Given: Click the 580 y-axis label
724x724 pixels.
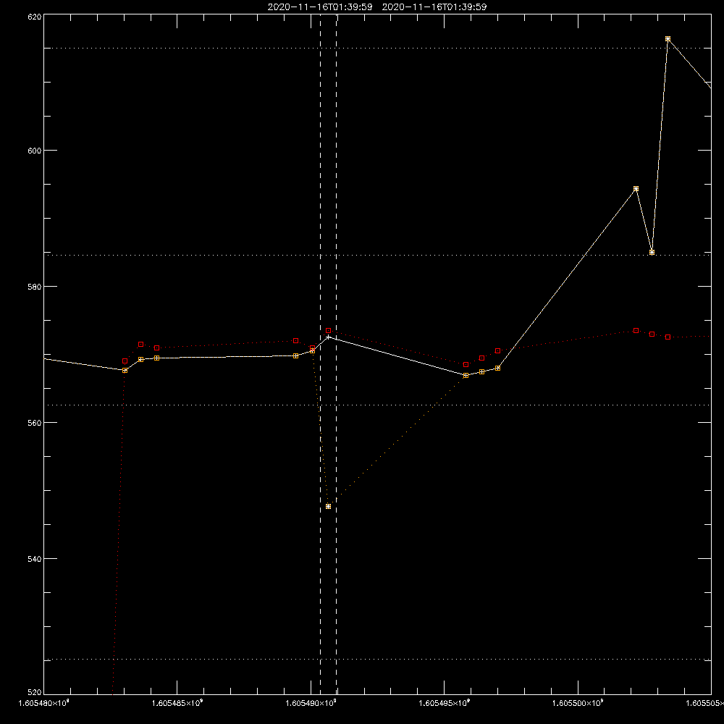Looking at the screenshot, I should [x=35, y=287].
